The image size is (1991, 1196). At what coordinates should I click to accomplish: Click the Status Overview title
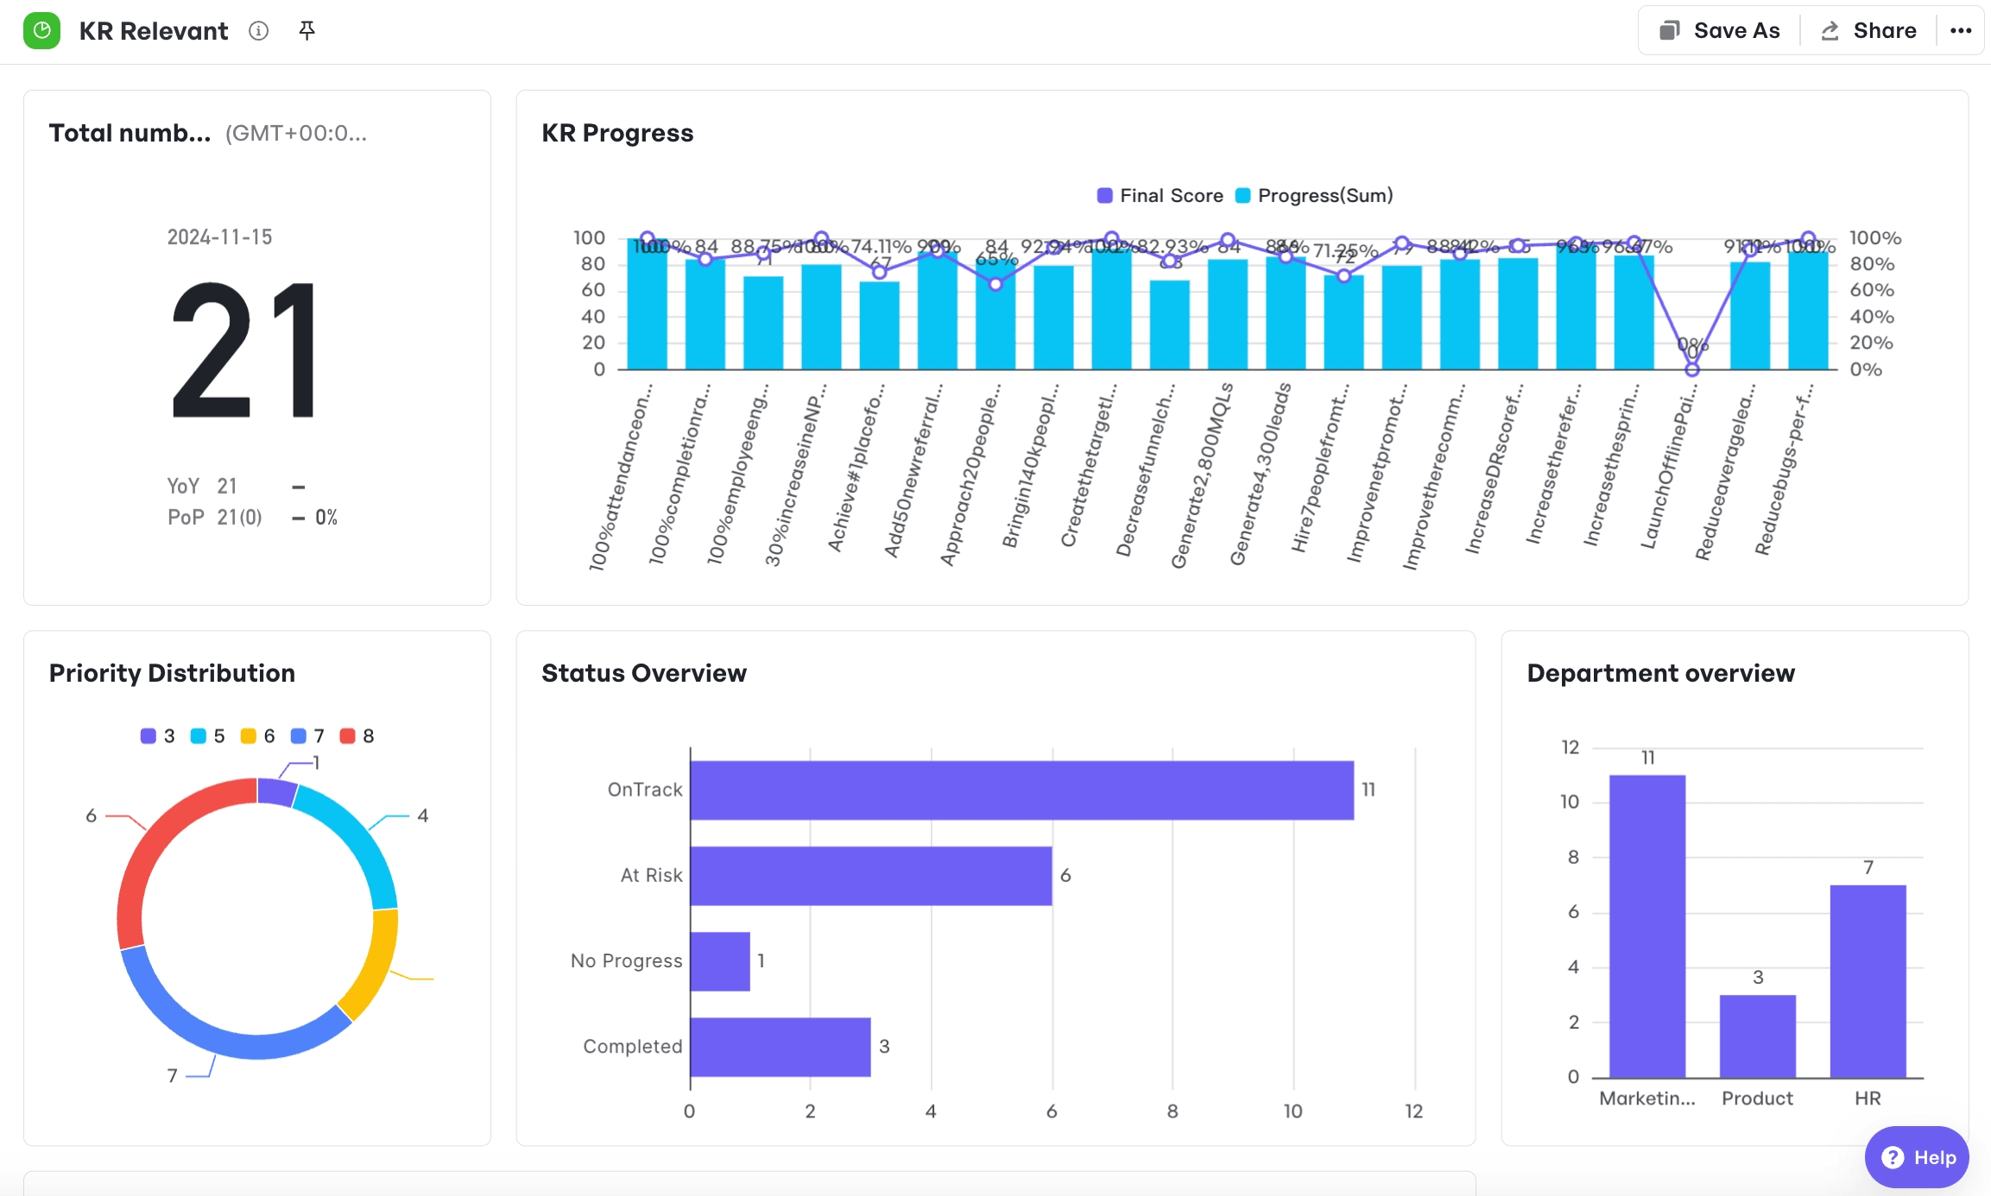tap(644, 673)
